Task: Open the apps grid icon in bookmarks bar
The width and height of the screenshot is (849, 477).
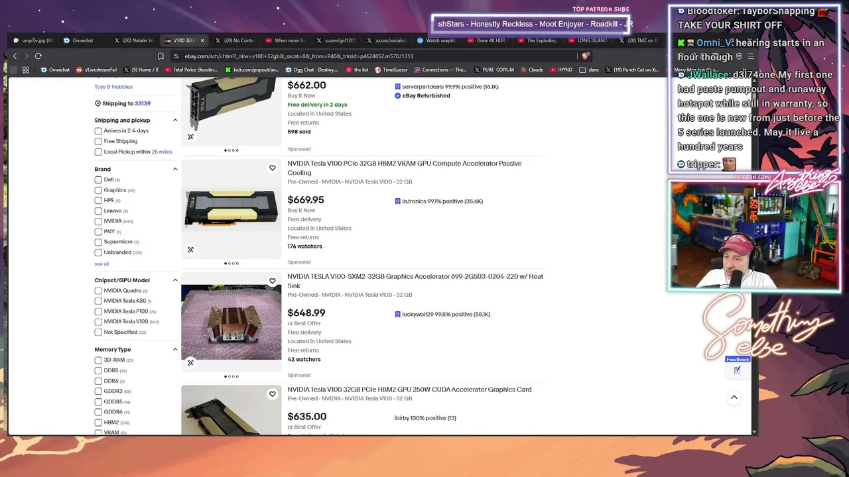Action: [x=26, y=70]
